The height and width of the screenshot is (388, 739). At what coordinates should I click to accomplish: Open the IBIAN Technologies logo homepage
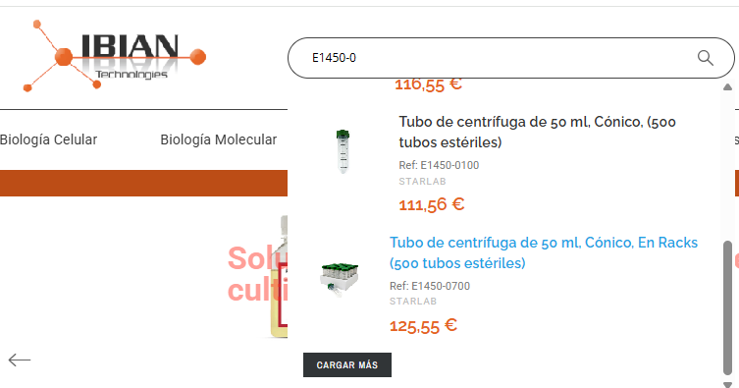click(115, 56)
